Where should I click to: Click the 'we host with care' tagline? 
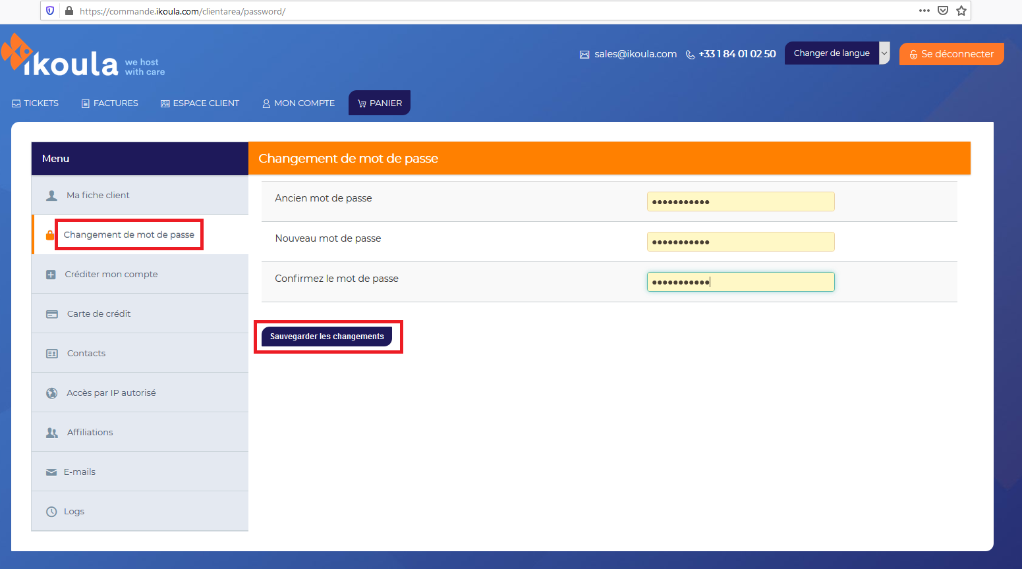145,67
